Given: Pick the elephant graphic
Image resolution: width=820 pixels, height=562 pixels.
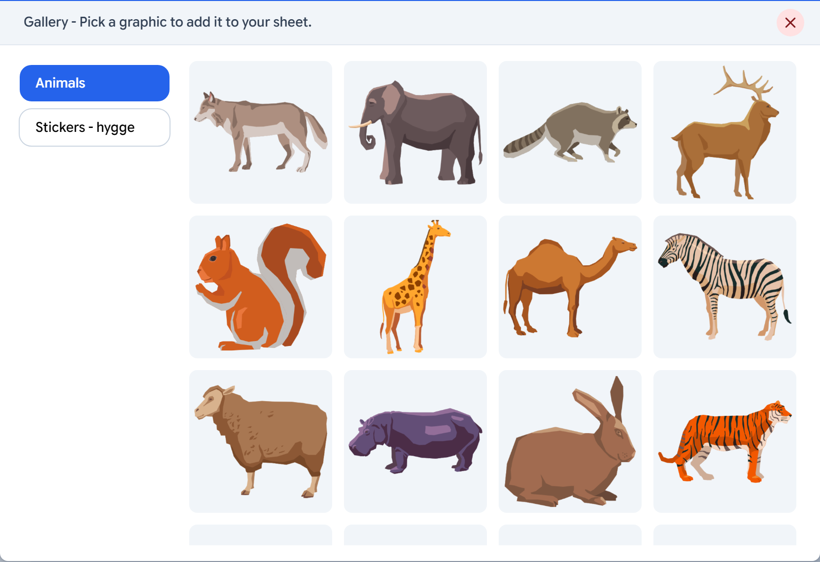Looking at the screenshot, I should (x=415, y=132).
